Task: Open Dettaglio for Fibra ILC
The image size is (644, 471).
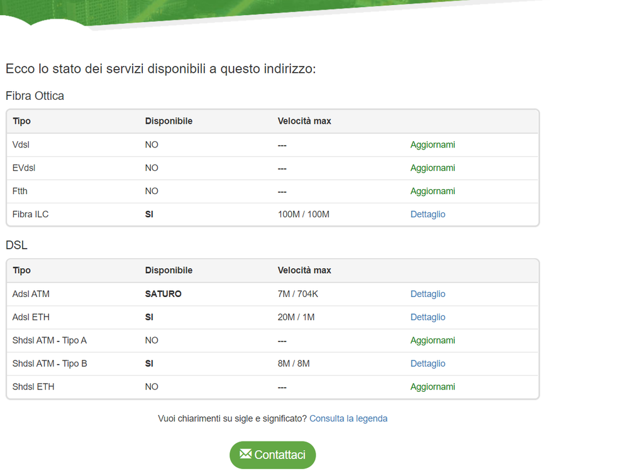Action: (428, 214)
